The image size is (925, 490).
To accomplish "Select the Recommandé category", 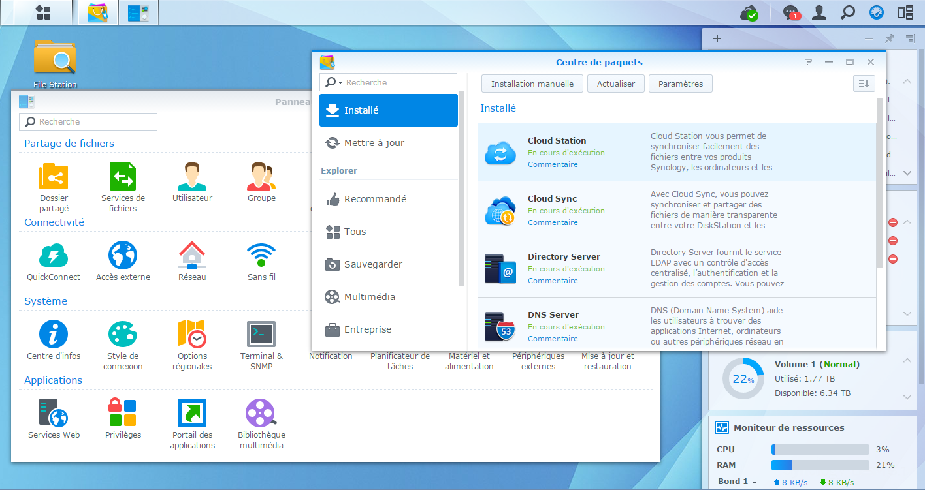I will 389,199.
